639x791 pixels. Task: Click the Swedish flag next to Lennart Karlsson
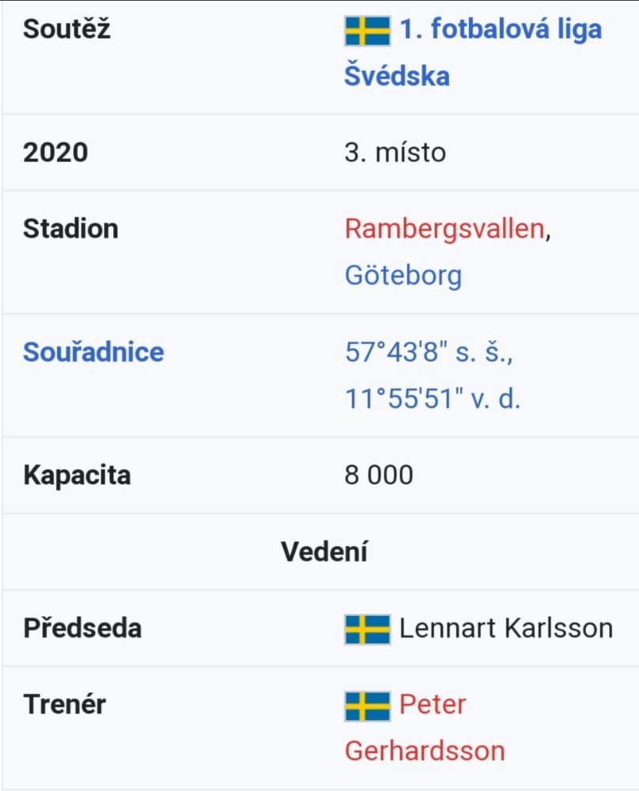pyautogui.click(x=367, y=629)
